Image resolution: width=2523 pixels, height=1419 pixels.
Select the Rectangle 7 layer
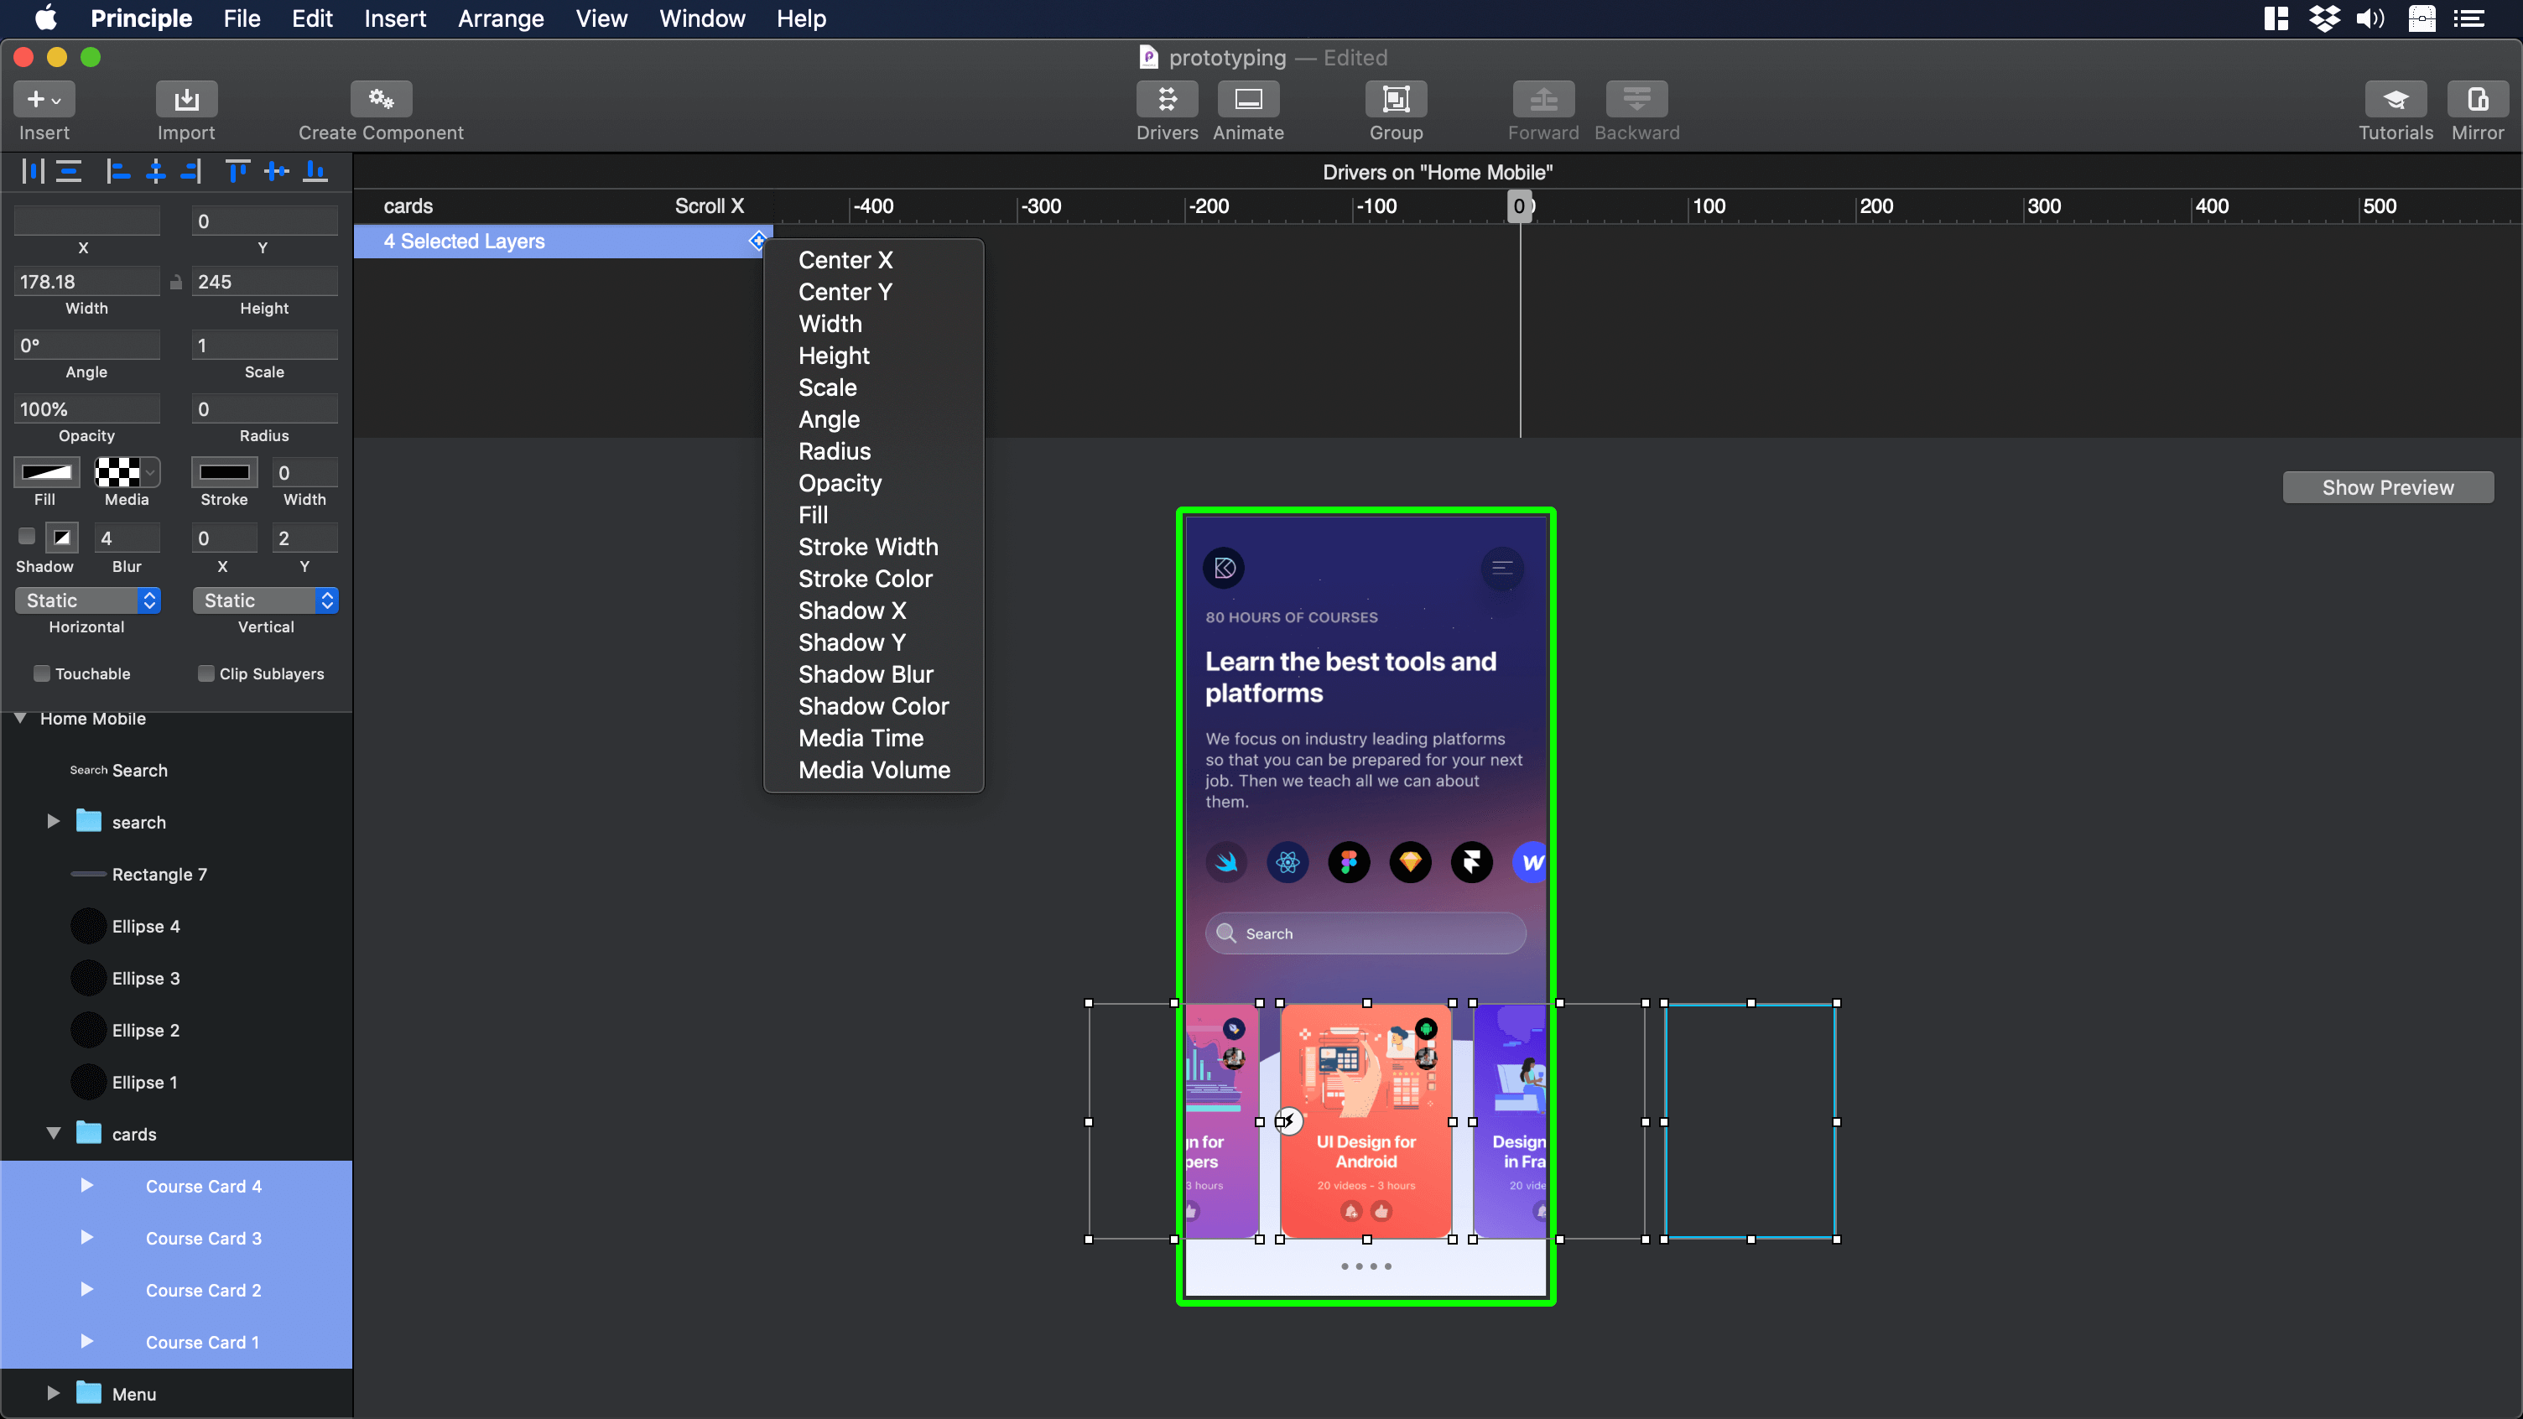click(x=159, y=875)
